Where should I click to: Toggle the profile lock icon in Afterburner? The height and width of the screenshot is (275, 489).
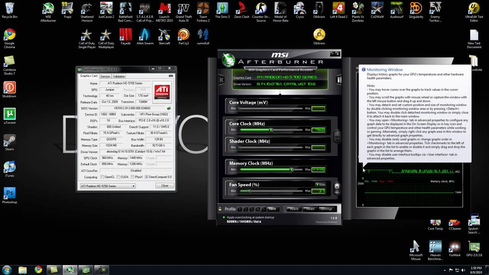coord(220,209)
